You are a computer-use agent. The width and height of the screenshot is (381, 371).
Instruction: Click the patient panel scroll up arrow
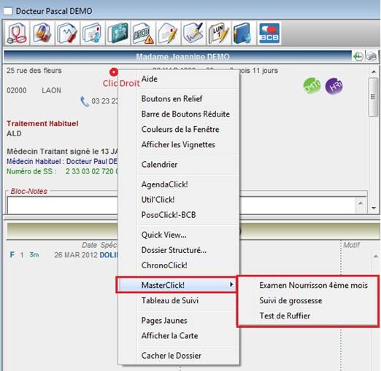tap(374, 71)
